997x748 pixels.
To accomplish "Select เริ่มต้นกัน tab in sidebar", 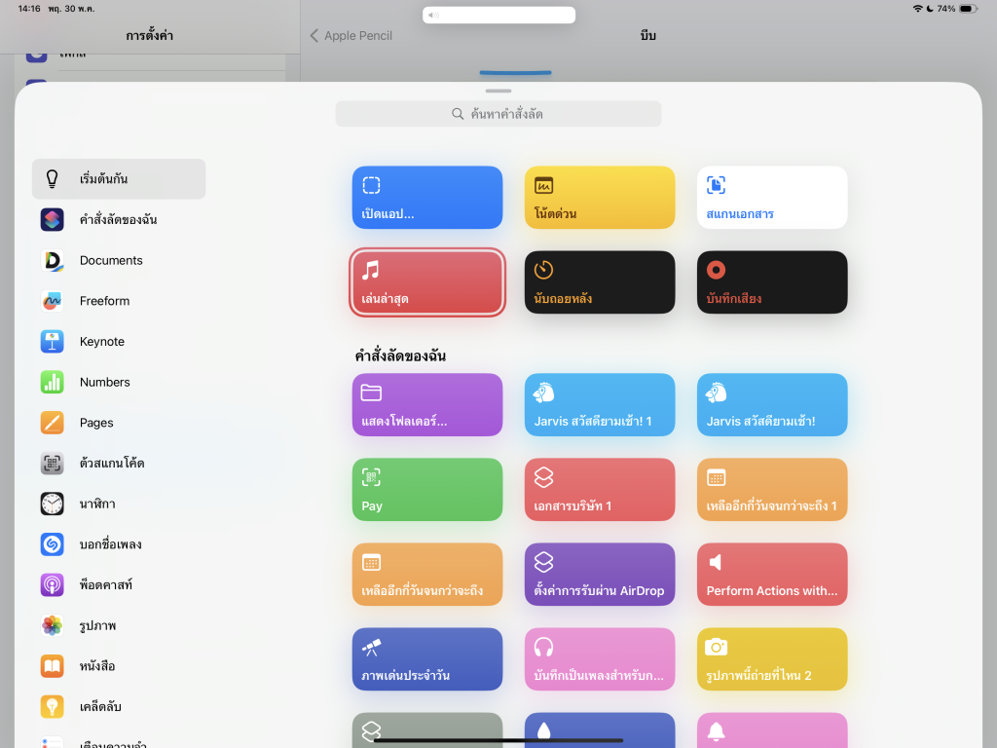I will (119, 179).
